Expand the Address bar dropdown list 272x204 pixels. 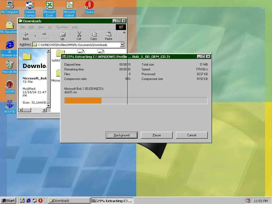pos(122,45)
